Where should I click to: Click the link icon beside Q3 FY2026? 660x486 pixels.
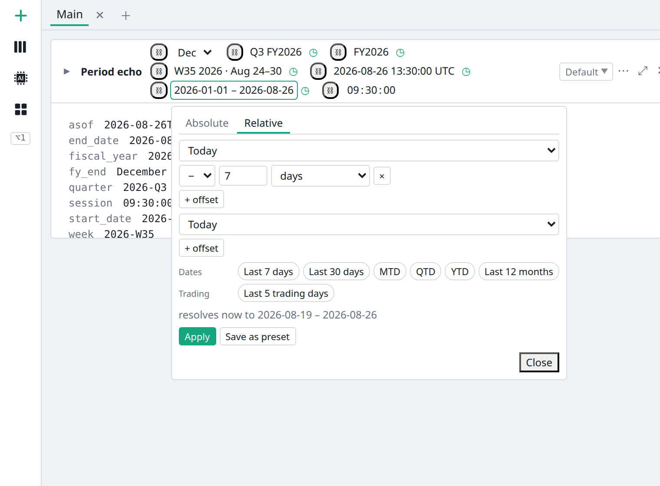(x=234, y=53)
